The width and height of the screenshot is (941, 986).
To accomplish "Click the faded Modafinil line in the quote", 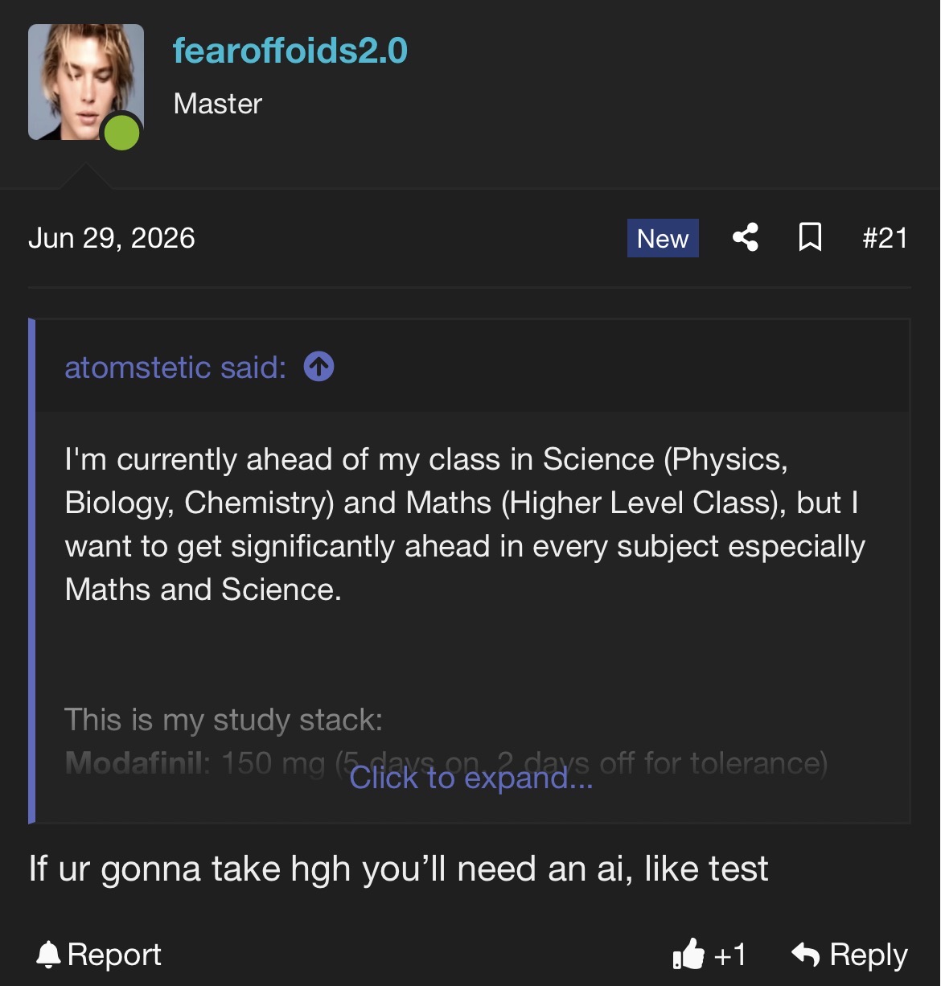I will click(446, 762).
